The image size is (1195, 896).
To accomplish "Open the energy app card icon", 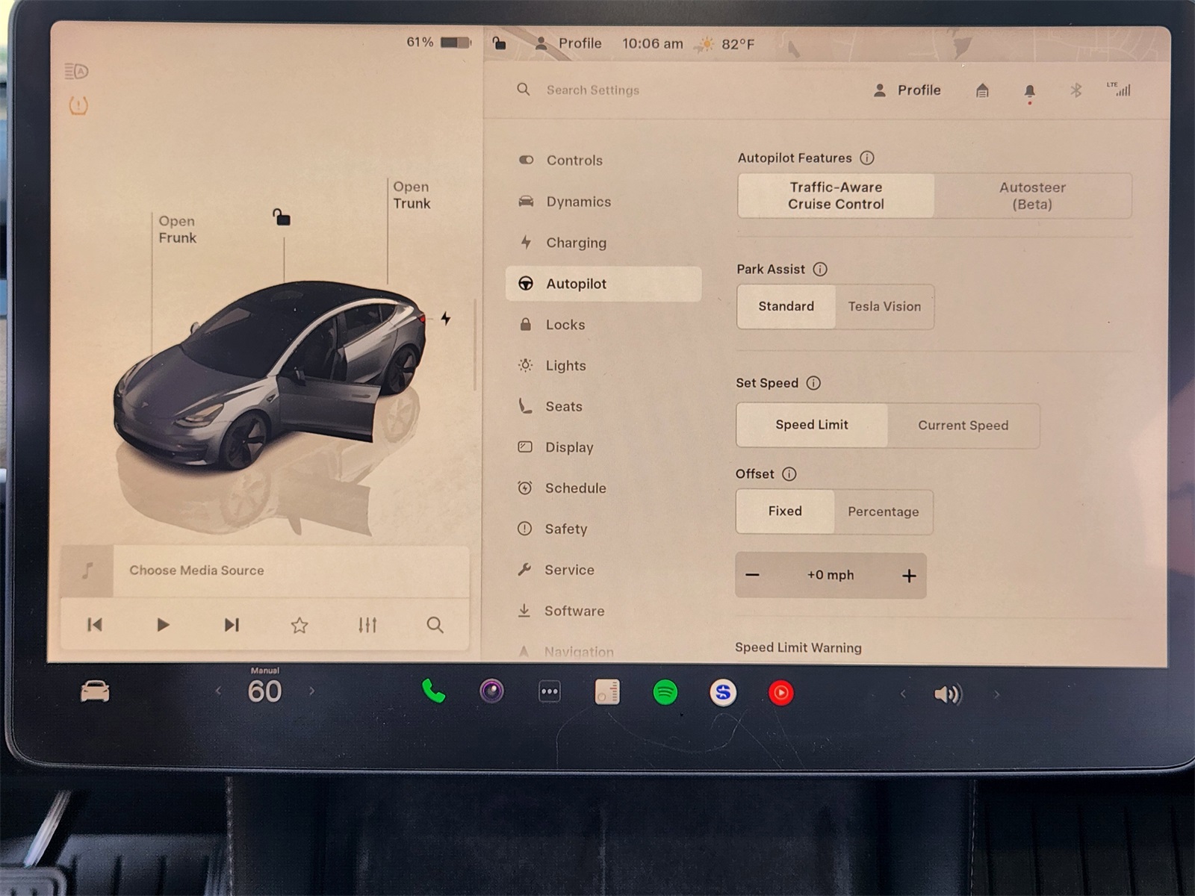I will (x=607, y=691).
